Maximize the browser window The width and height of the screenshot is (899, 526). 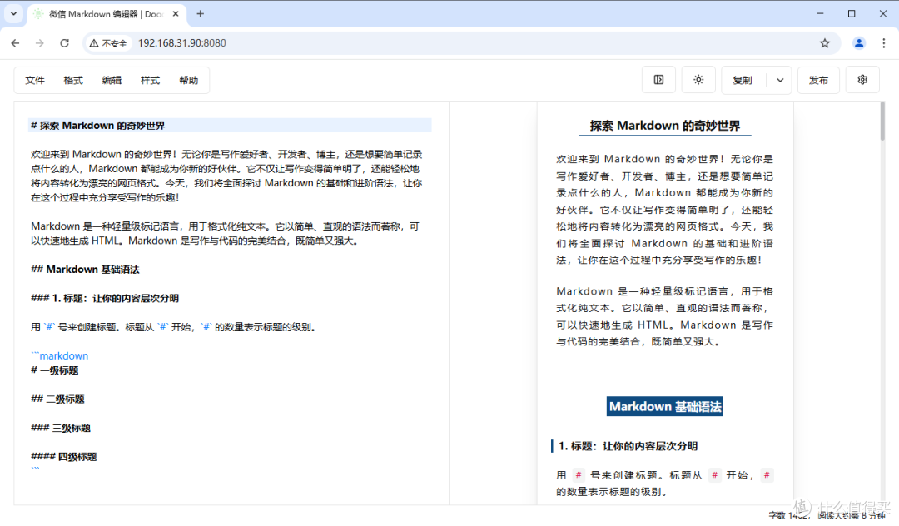852,14
